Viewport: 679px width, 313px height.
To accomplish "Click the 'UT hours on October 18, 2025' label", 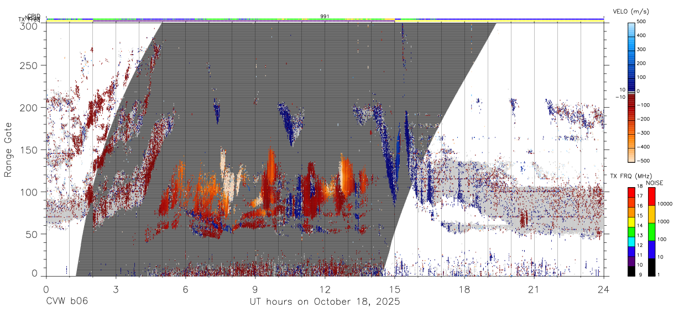I will pyautogui.click(x=325, y=302).
